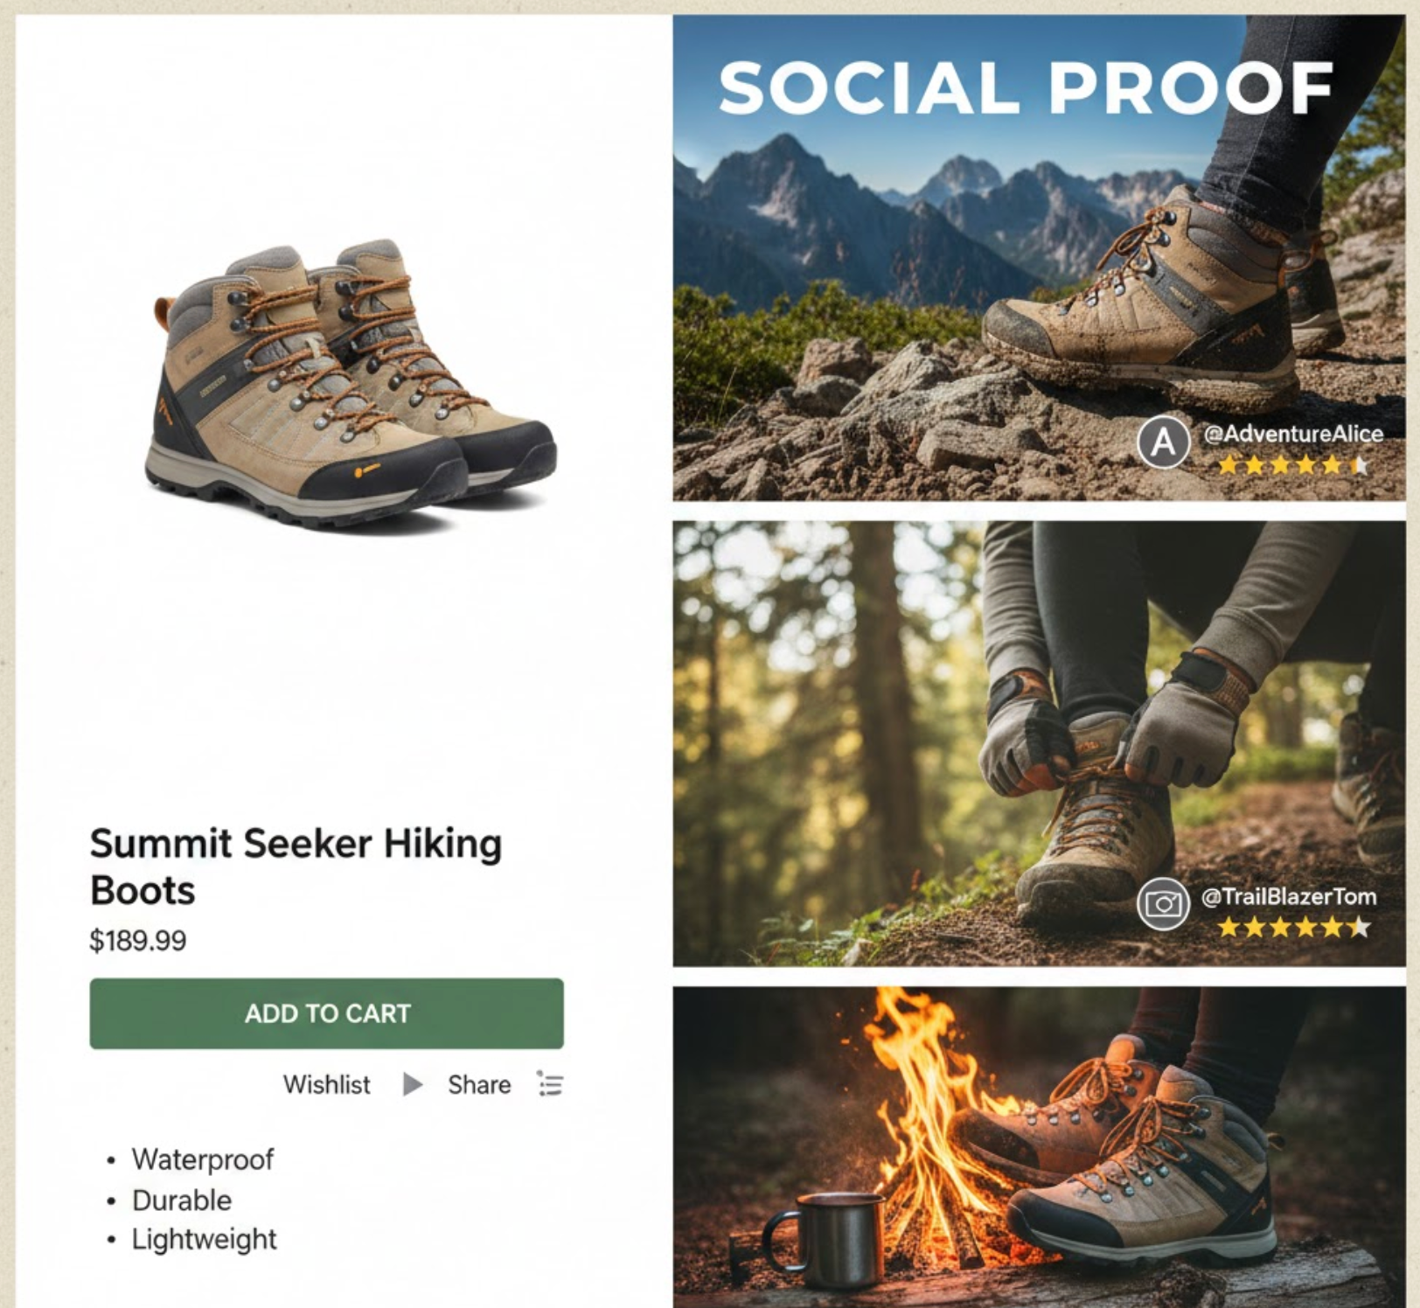1420x1308 pixels.
Task: Click the SOCIAL PROOF heading
Action: click(1026, 88)
